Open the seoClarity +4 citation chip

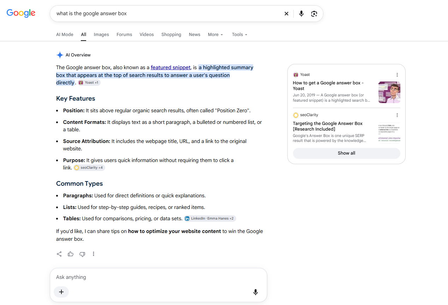[89, 168]
